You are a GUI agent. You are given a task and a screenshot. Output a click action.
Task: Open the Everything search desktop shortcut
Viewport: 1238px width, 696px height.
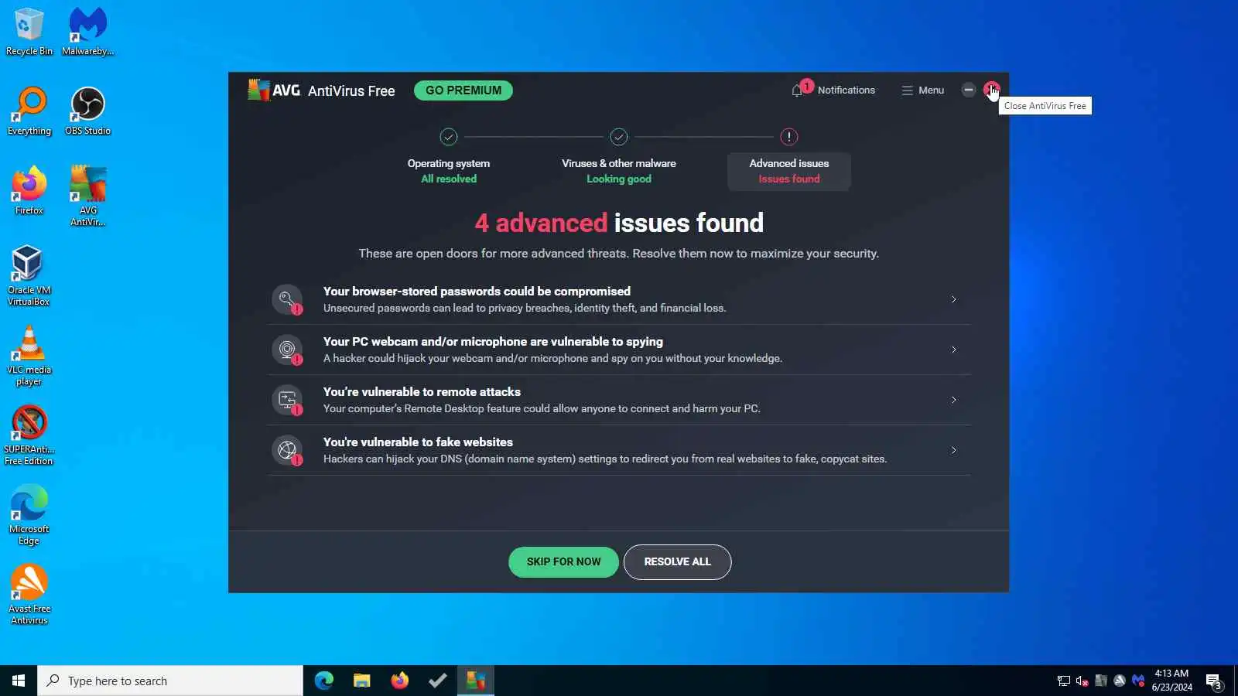point(29,111)
